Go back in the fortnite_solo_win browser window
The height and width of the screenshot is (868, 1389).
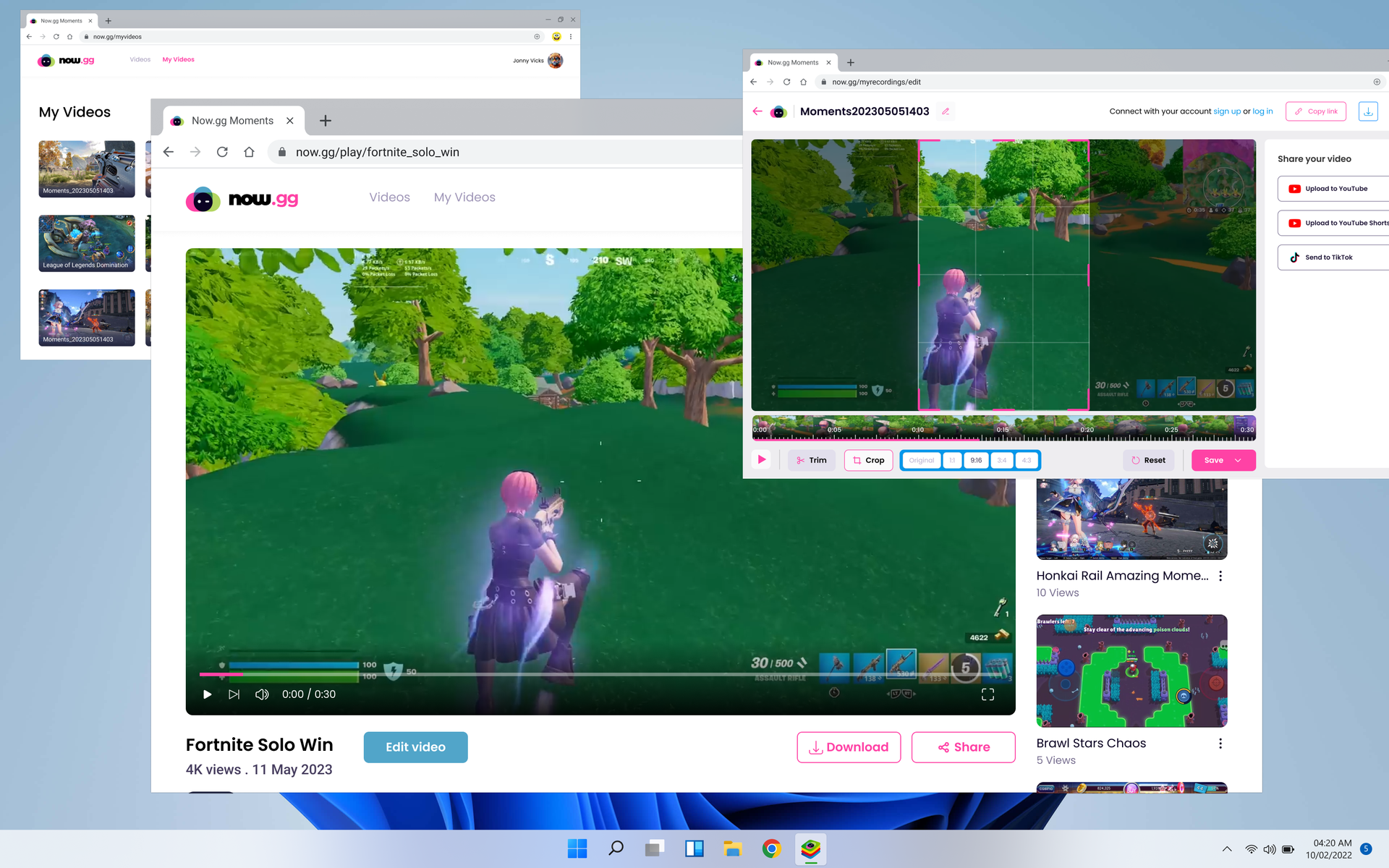click(x=169, y=152)
